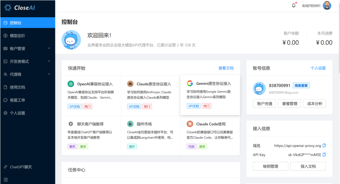Click the 个人设置 gear icon in sidebar
340x184 pixels.
[x=5, y=113]
